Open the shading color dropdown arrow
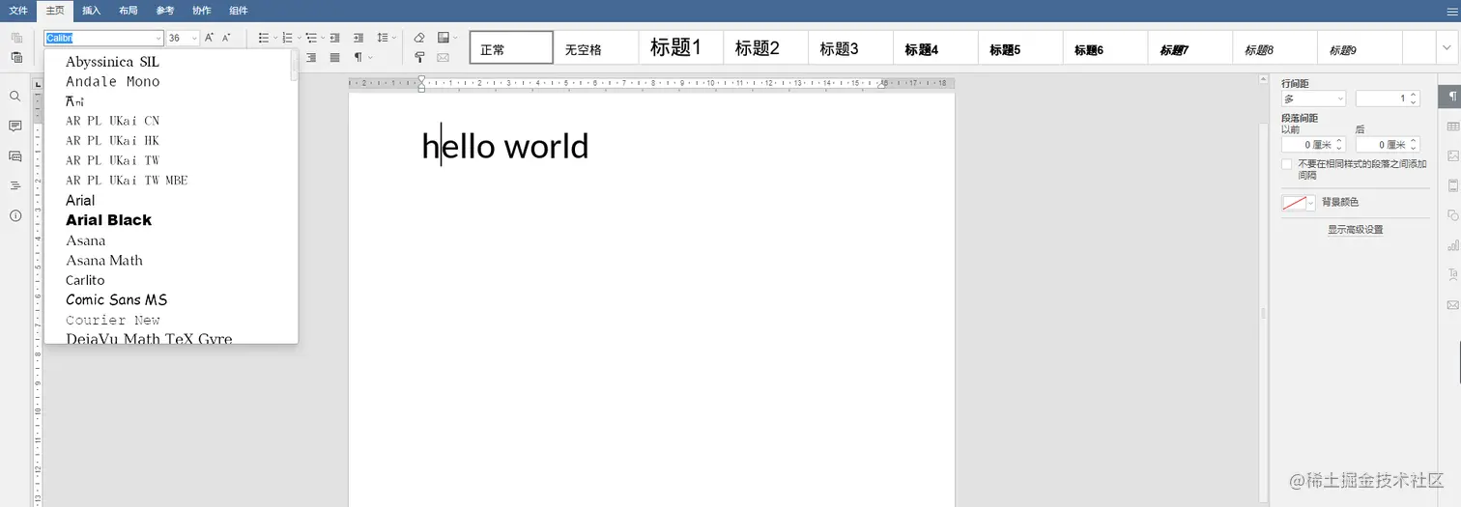 tap(454, 38)
